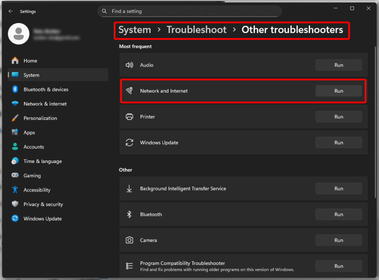Click the Printer icon
This screenshot has height=280, width=379.
point(129,117)
